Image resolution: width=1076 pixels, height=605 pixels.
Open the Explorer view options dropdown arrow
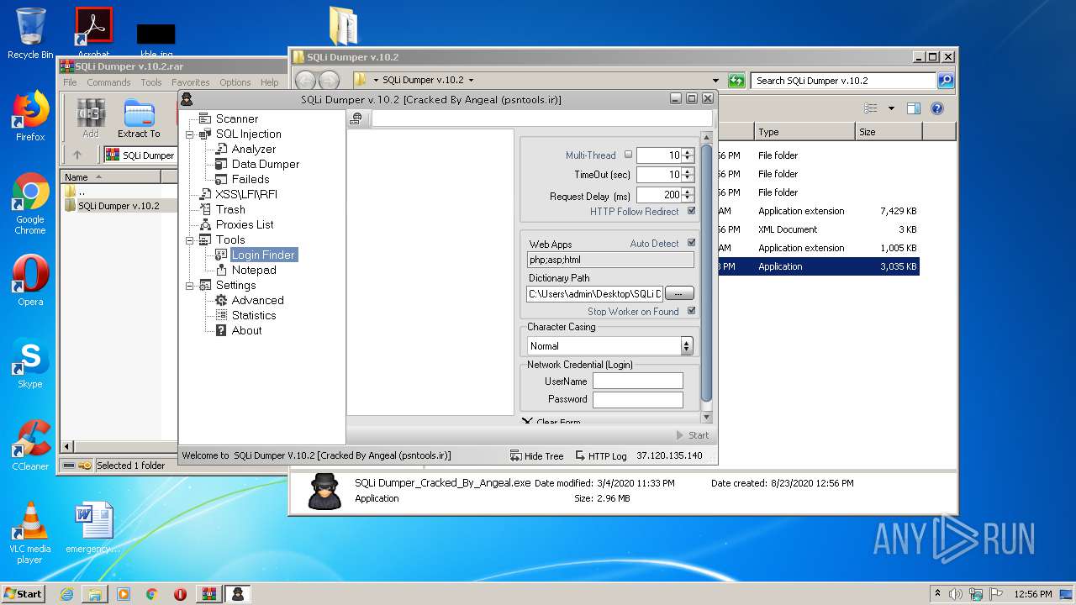click(x=891, y=108)
